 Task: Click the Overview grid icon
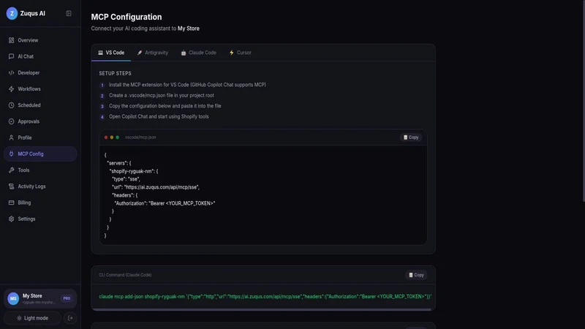point(11,40)
